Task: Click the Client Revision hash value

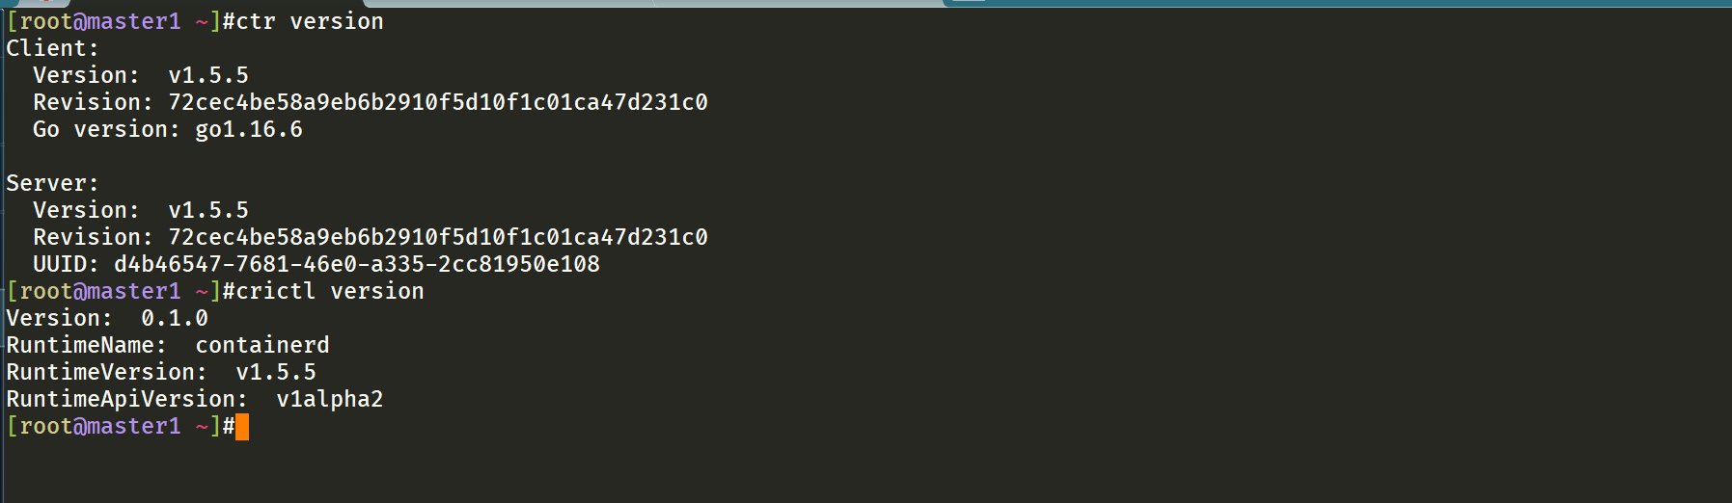Action: coord(438,102)
